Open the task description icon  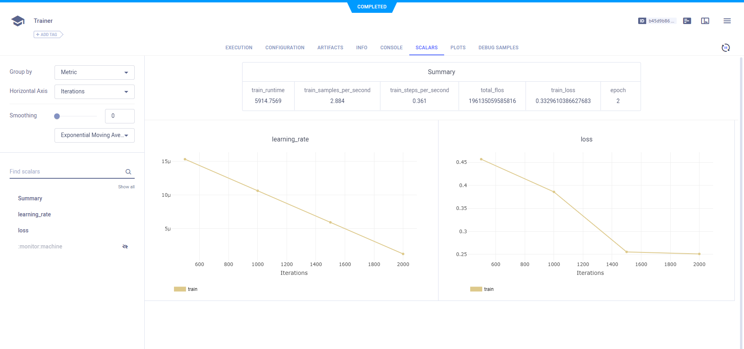687,21
